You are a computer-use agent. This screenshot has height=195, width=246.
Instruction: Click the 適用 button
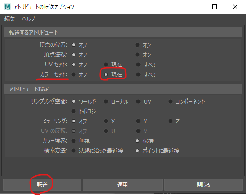point(123,185)
